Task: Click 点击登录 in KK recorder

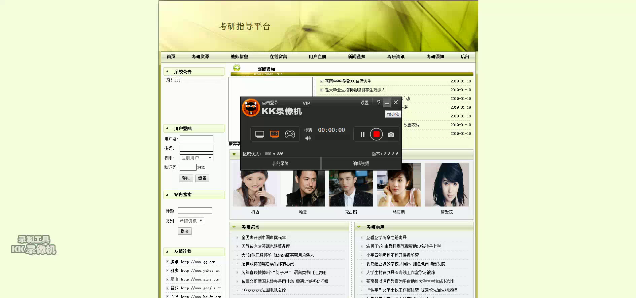Action: [270, 103]
